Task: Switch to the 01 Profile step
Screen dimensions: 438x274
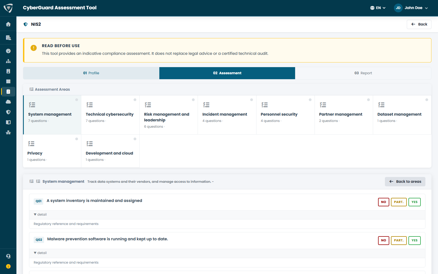Action: 91,73
